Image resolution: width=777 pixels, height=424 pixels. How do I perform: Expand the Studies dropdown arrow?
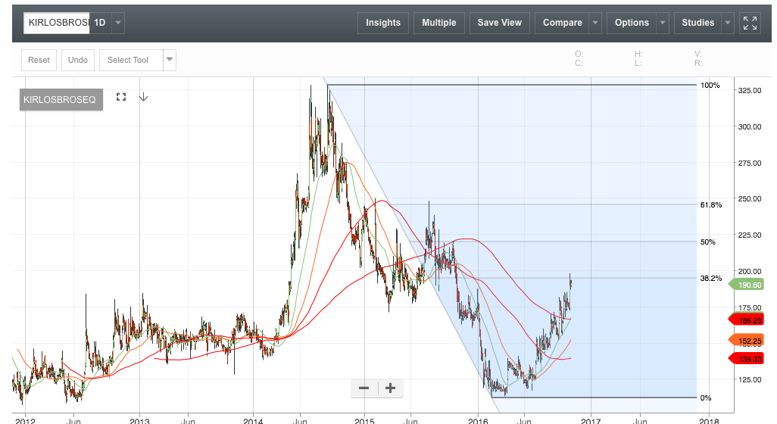(x=728, y=23)
